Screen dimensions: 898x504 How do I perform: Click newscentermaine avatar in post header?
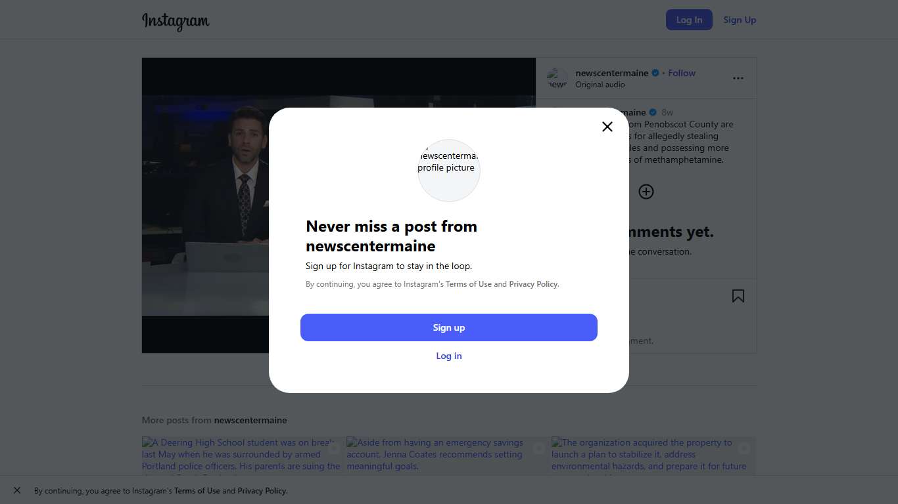[x=557, y=79]
